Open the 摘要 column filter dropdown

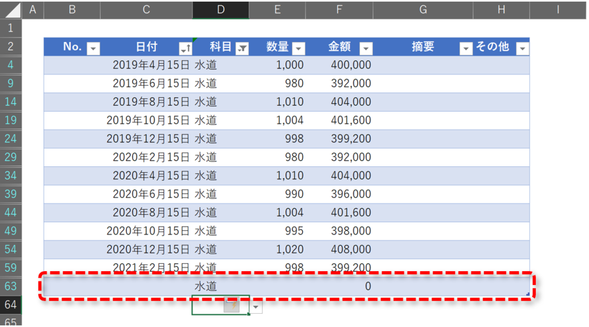coord(466,48)
